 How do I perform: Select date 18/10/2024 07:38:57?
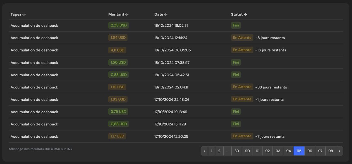click(172, 62)
